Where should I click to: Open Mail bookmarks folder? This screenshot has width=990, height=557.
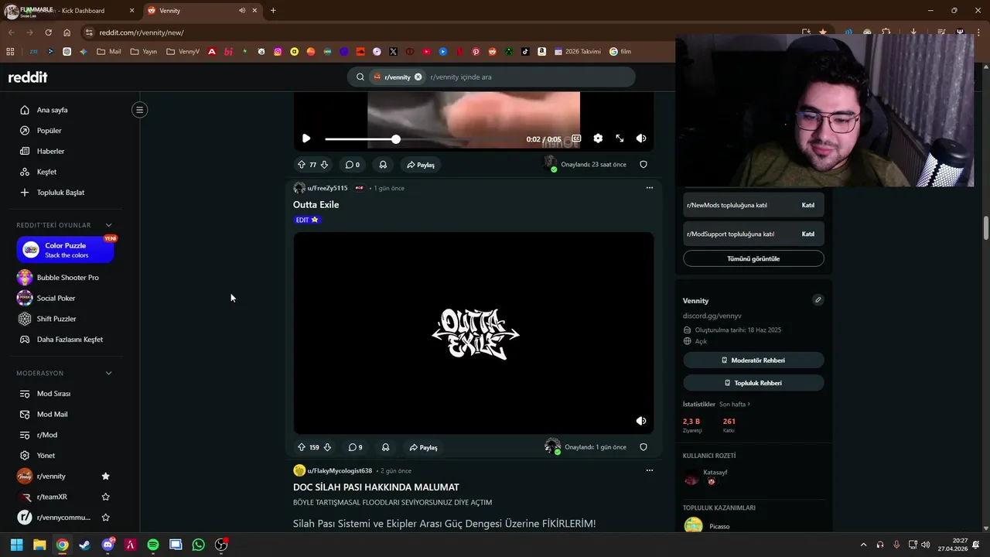click(x=109, y=52)
